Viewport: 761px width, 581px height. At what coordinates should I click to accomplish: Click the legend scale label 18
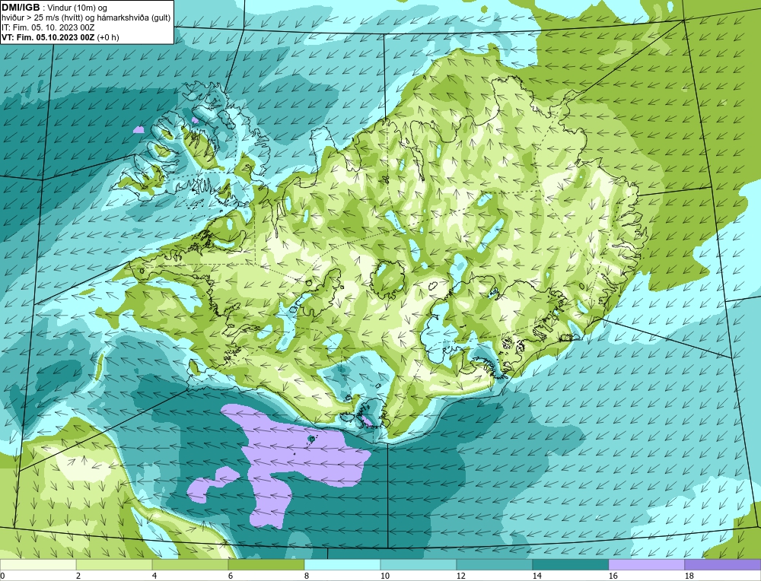click(689, 576)
